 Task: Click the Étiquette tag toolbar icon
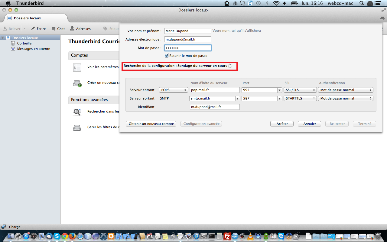tap(106, 29)
